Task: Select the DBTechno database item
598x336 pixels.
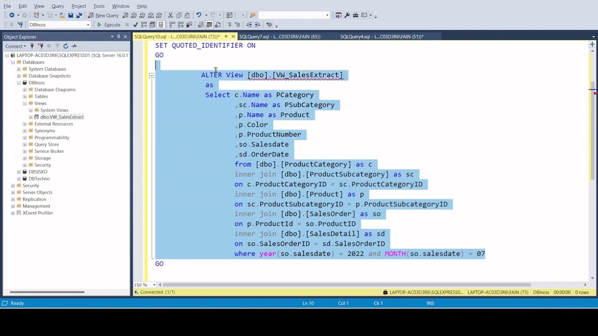Action: [39, 178]
